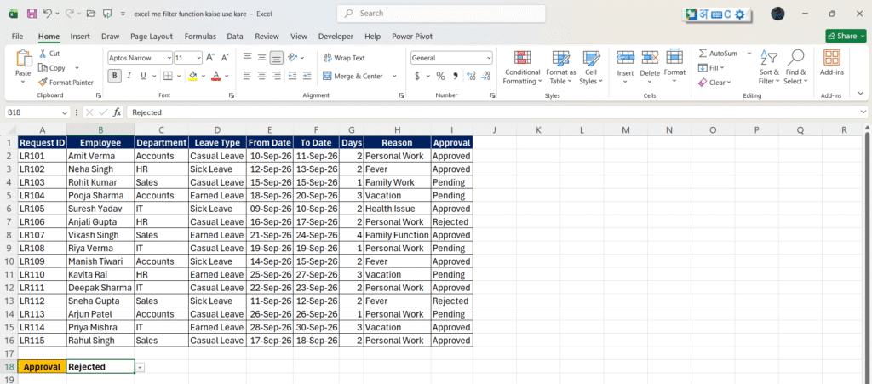Open Conditional Formatting menu
The width and height of the screenshot is (872, 384).
522,67
